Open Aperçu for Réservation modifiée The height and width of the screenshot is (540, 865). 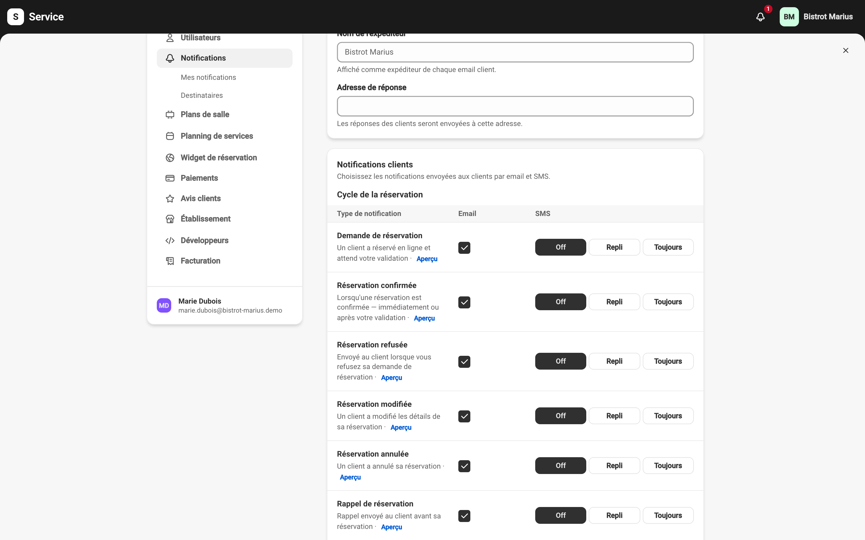click(401, 427)
